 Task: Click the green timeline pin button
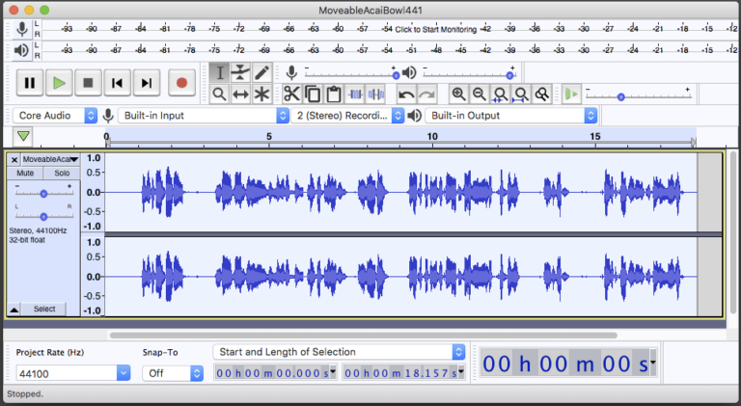[x=23, y=137]
